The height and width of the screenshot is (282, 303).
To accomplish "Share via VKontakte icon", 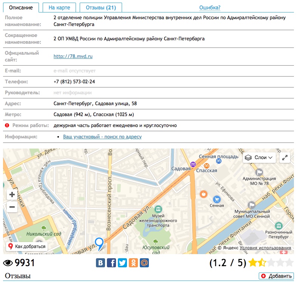I will [x=100, y=263].
